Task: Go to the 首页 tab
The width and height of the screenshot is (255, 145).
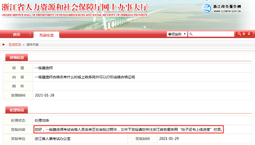Action: tap(16, 34)
